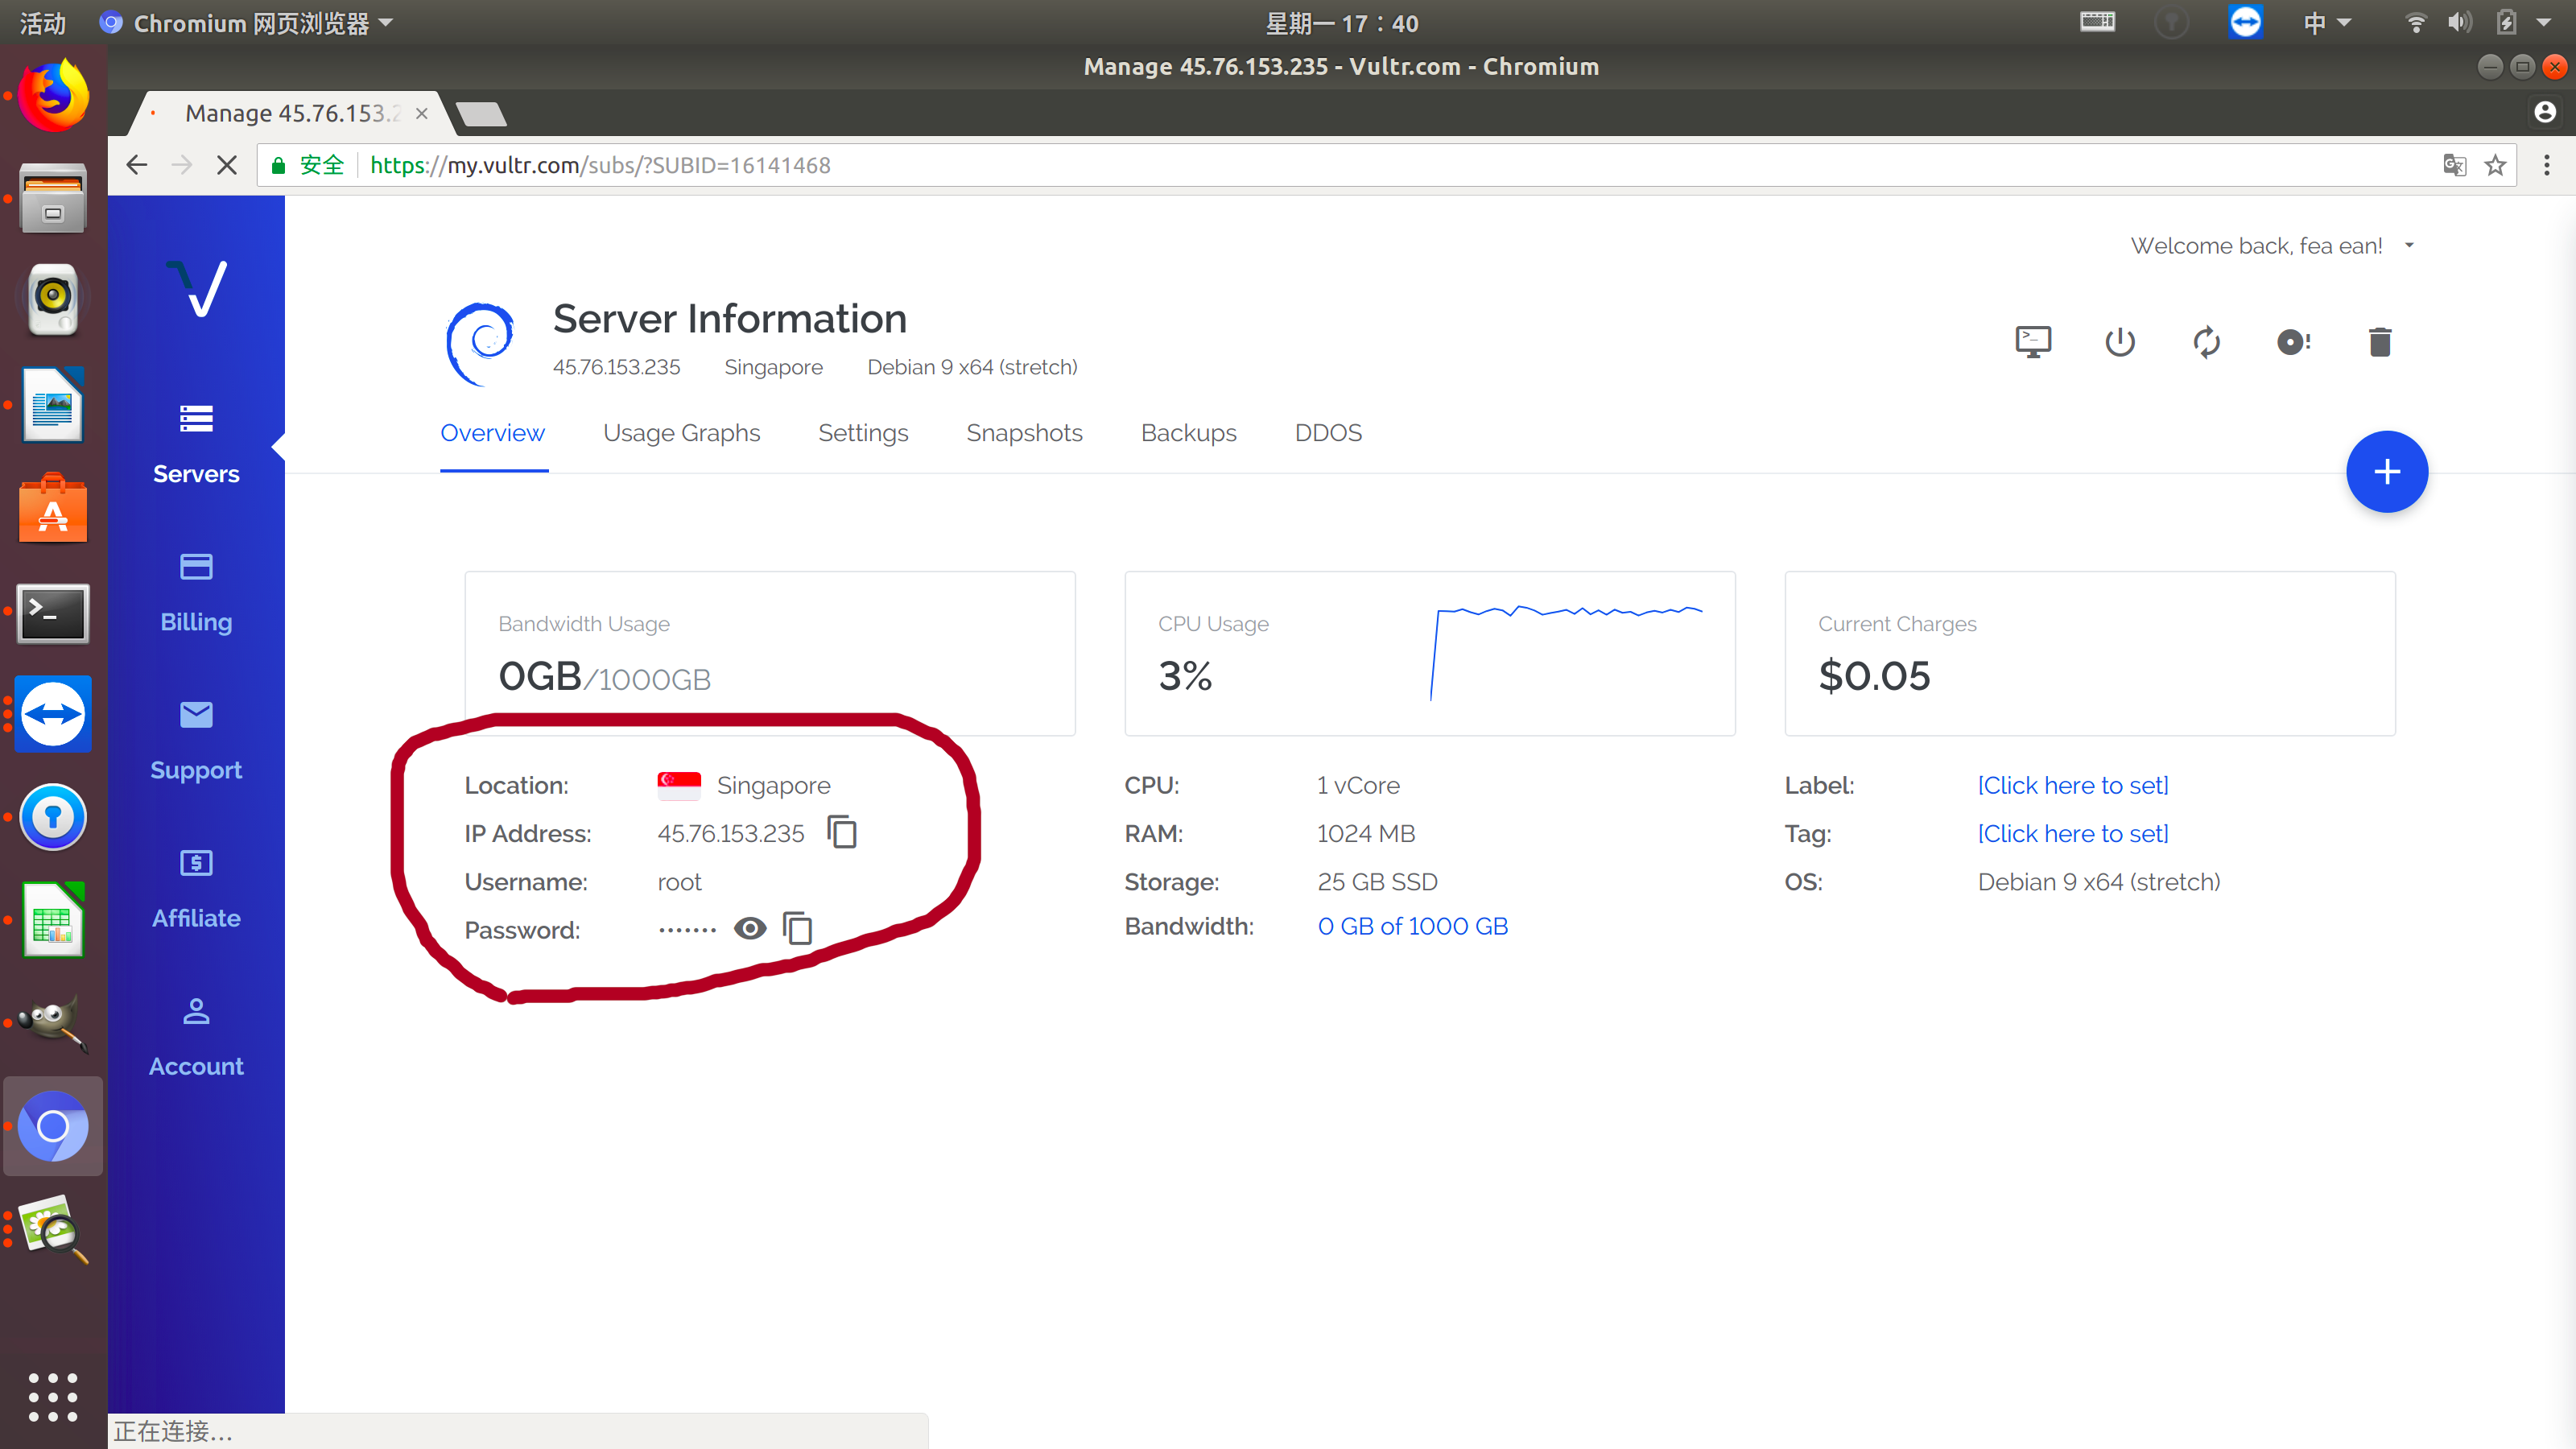Image resolution: width=2576 pixels, height=1449 pixels.
Task: Expand the Chromium app menu in top bar
Action: (247, 23)
